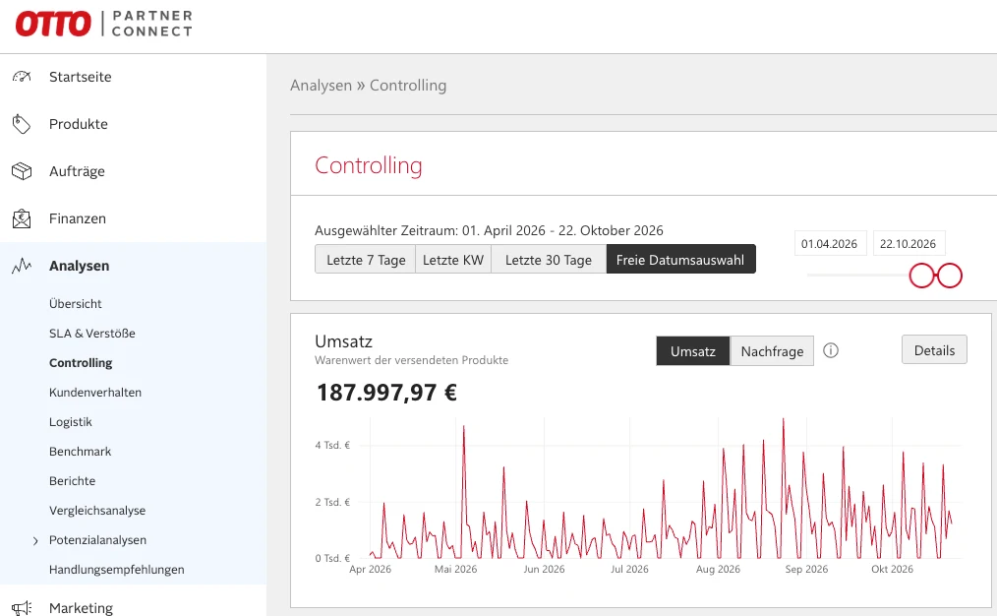Click the Jun 2026 axis label

545,569
